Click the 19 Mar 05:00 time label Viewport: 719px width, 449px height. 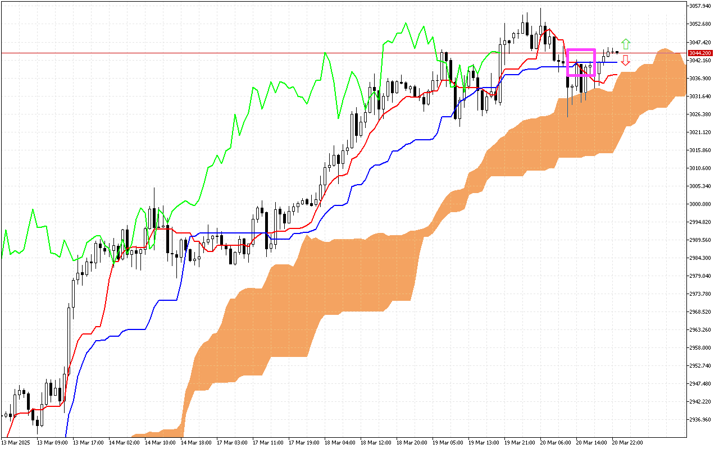(x=447, y=443)
